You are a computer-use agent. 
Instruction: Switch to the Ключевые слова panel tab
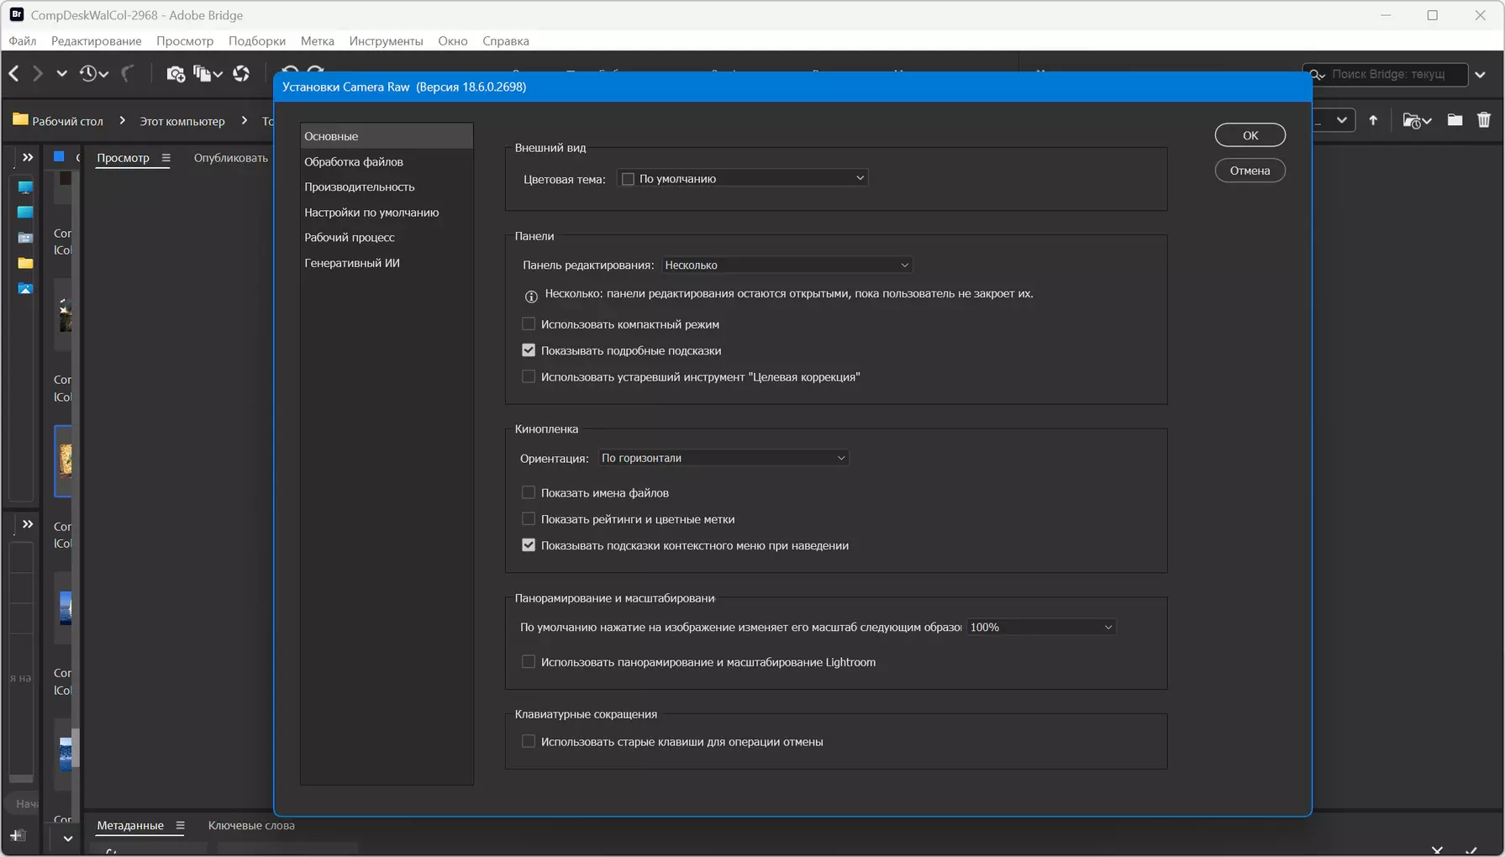[251, 826]
